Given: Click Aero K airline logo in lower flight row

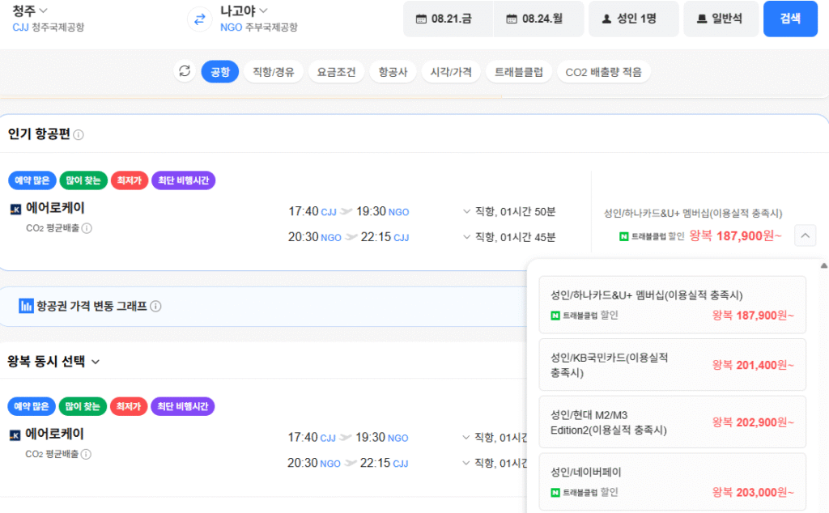Looking at the screenshot, I should 15,435.
